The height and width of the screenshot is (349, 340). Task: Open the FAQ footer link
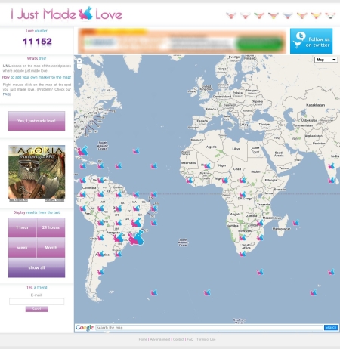pos(190,339)
